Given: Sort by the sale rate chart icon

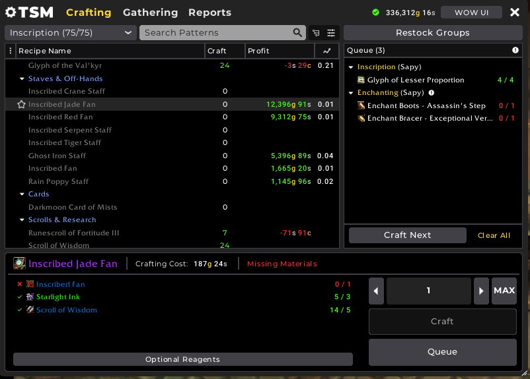Looking at the screenshot, I should pyautogui.click(x=327, y=51).
